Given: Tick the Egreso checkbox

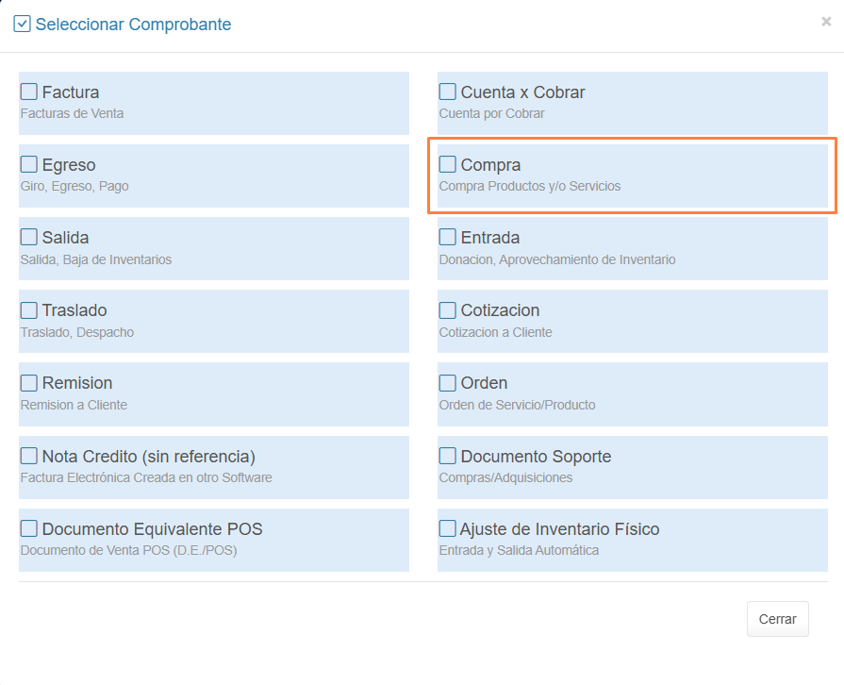Looking at the screenshot, I should [29, 164].
